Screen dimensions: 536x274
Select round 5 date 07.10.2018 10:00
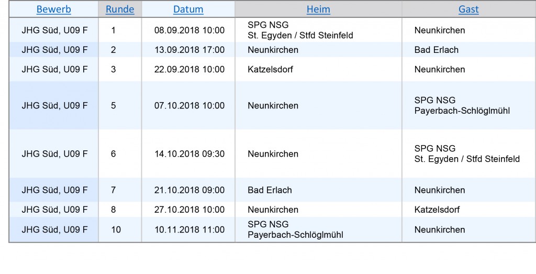(189, 105)
